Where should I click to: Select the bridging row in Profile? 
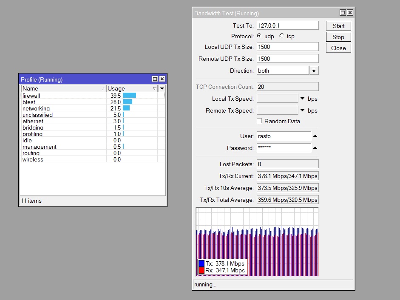(92, 127)
